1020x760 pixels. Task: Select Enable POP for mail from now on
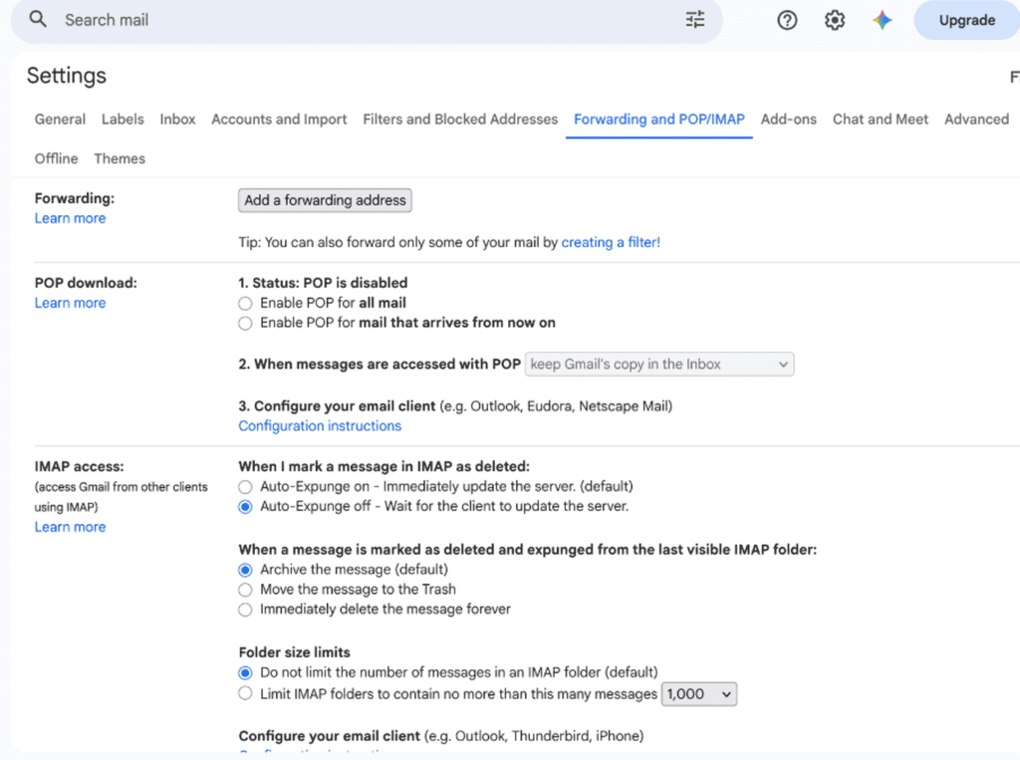pyautogui.click(x=245, y=324)
